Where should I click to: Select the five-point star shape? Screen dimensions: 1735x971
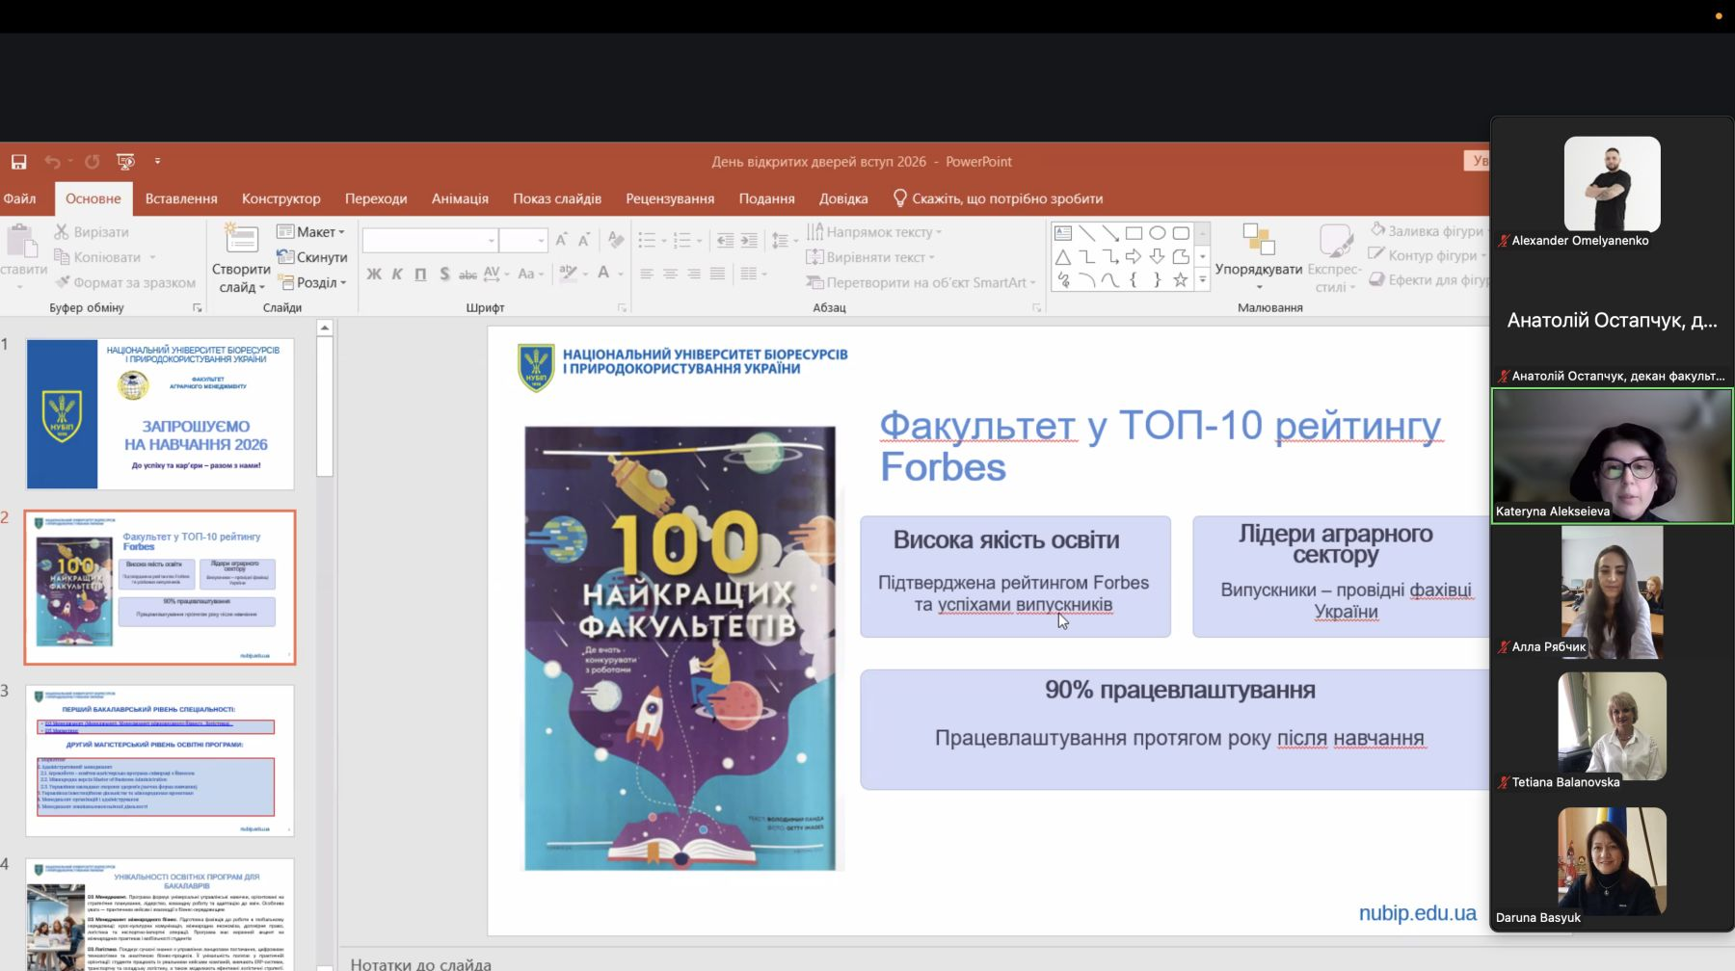[1180, 280]
